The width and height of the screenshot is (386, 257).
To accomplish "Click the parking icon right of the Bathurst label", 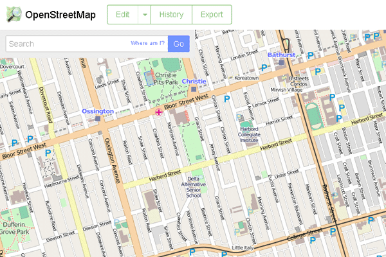I will [x=311, y=55].
